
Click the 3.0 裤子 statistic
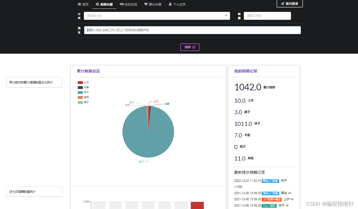click(242, 112)
